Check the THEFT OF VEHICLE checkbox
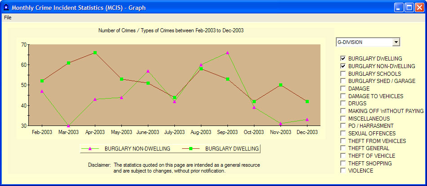Image resolution: width=427 pixels, height=186 pixels. coord(343,156)
